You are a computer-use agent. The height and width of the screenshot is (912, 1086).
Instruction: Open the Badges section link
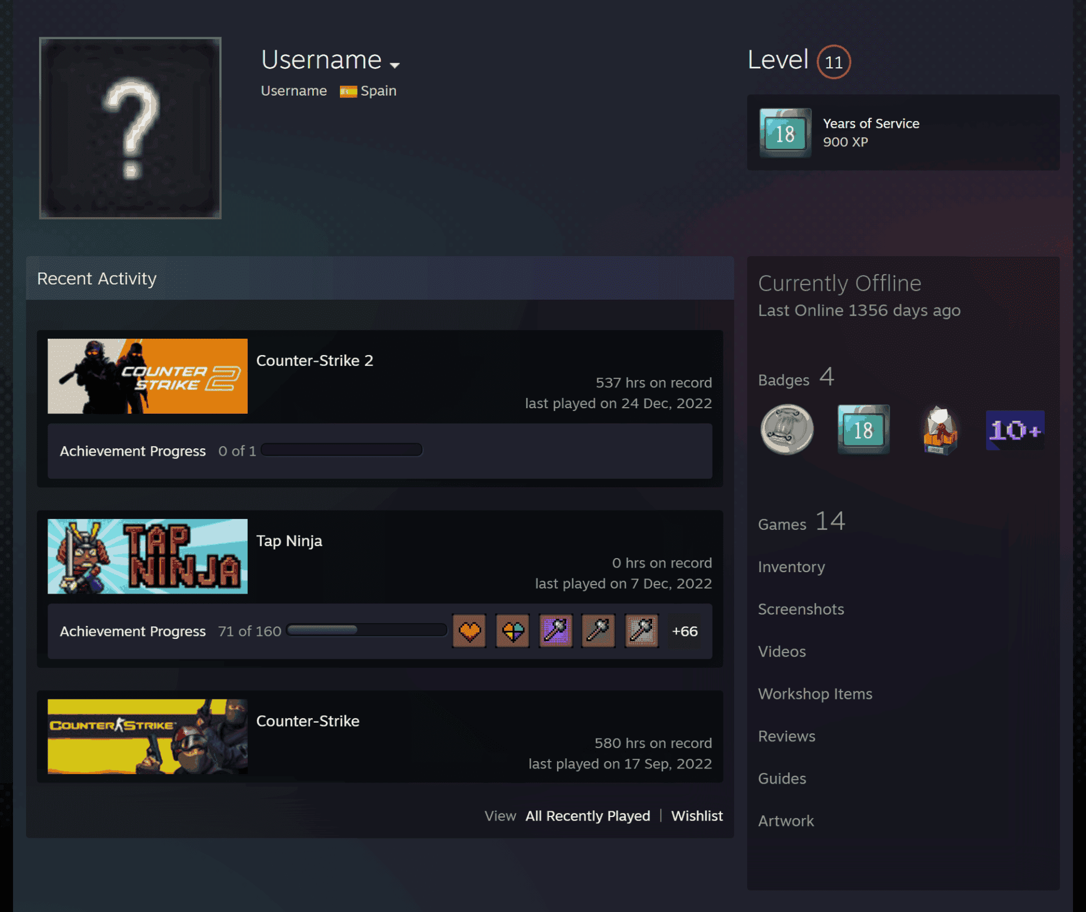point(796,378)
